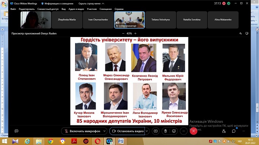Select the self-view video thumbnail

(x=36, y=20)
